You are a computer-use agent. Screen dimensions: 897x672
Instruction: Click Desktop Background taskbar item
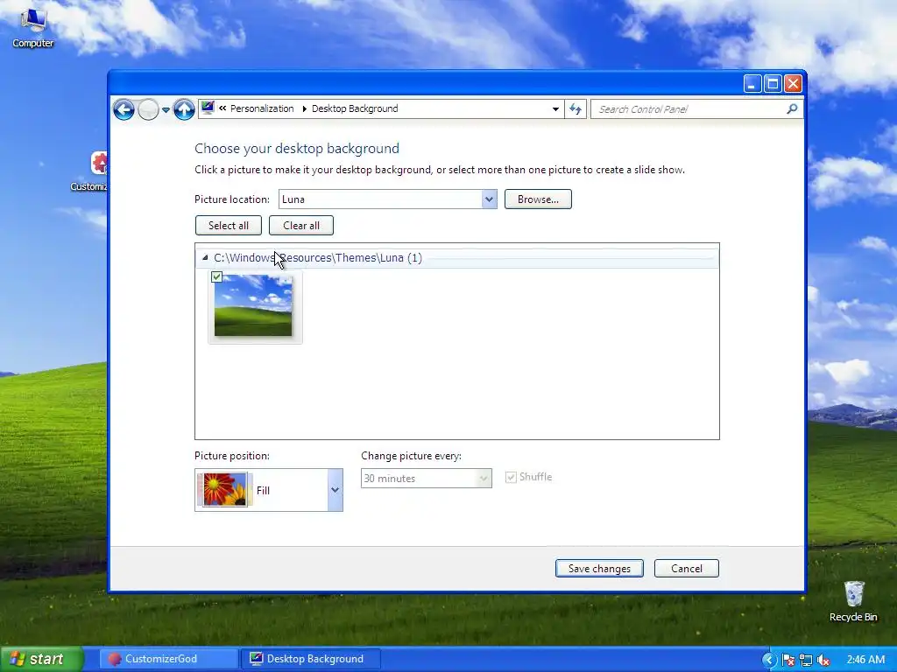(311, 659)
